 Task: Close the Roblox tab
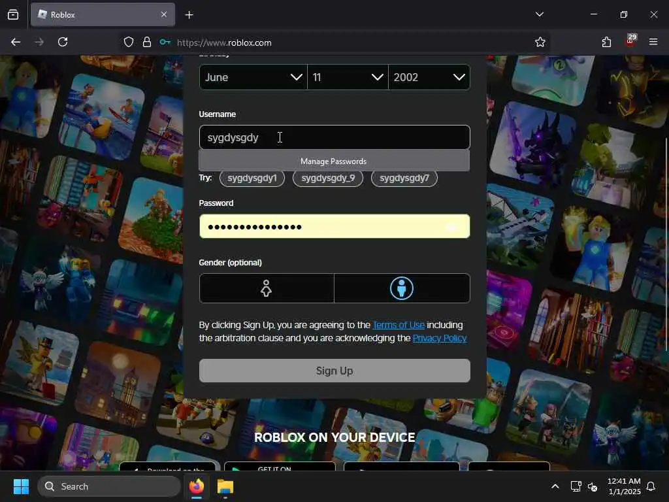164,14
